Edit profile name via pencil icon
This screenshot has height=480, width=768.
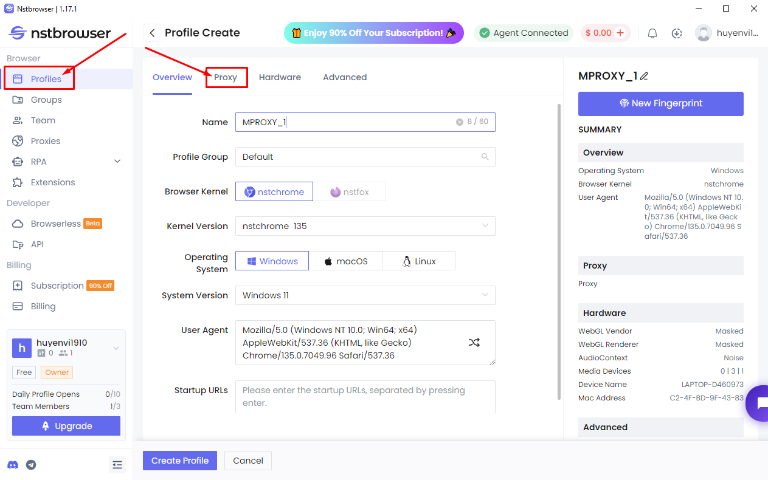coord(645,77)
